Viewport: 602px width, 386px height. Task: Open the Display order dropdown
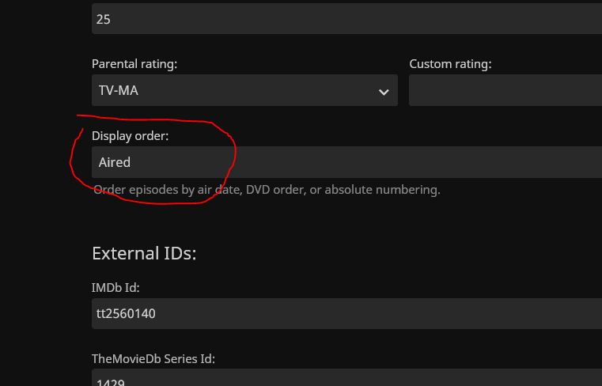coord(348,162)
